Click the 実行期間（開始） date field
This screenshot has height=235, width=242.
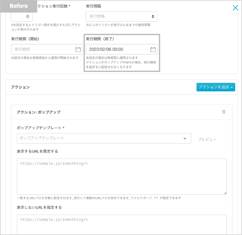[x=47, y=49]
